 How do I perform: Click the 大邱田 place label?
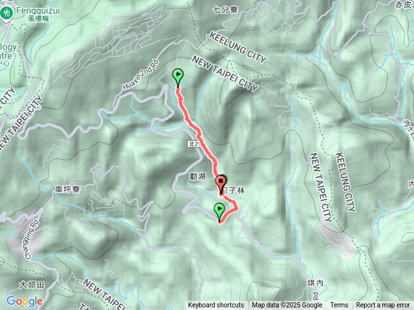32,285
